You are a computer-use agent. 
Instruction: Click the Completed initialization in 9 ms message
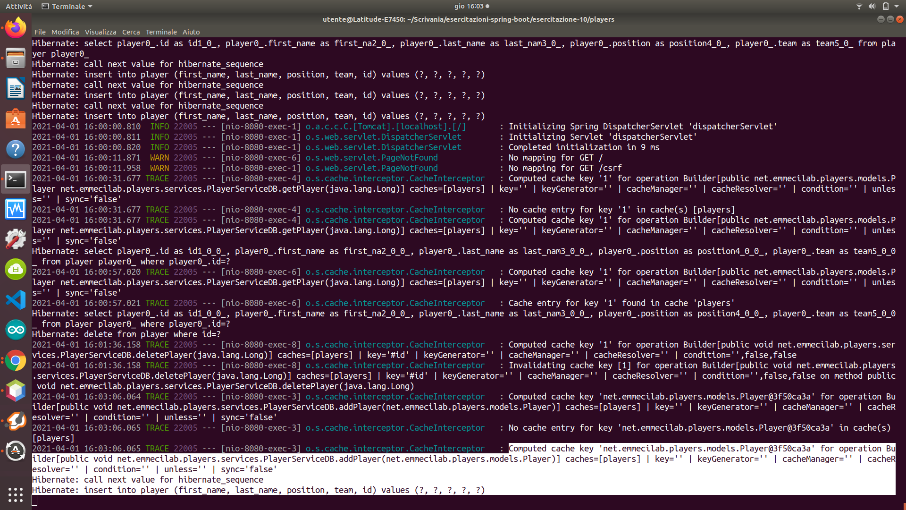pos(584,147)
